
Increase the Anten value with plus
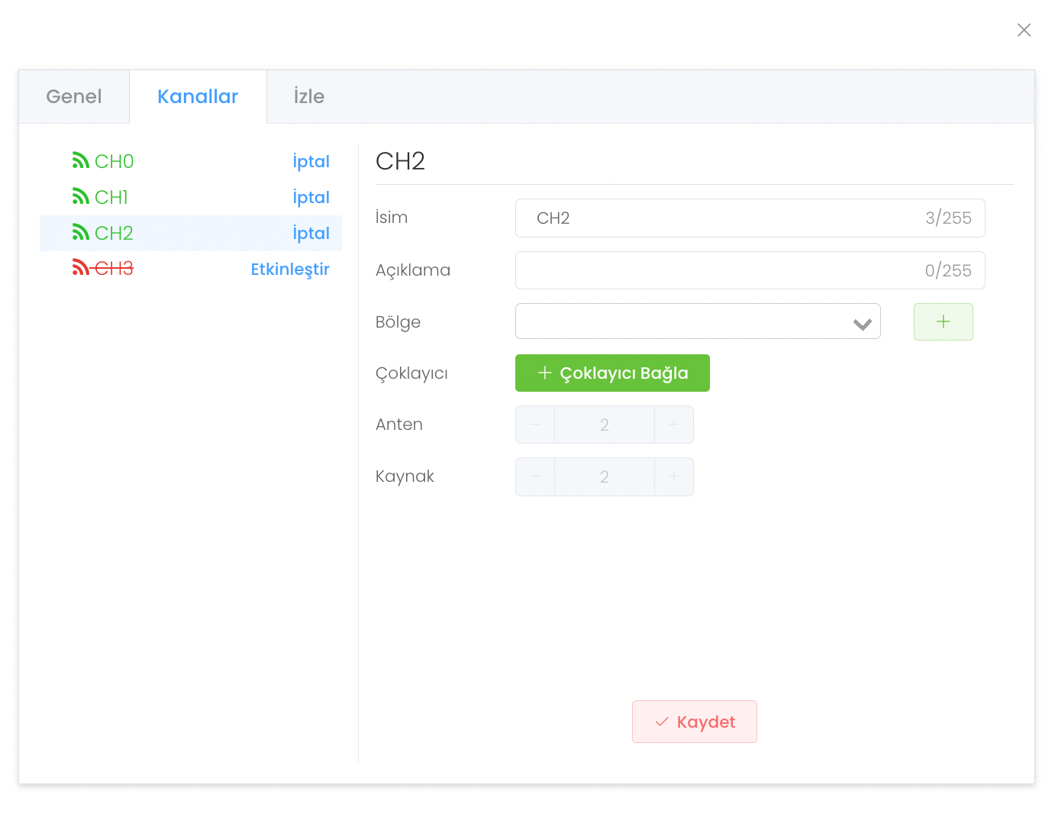(673, 425)
